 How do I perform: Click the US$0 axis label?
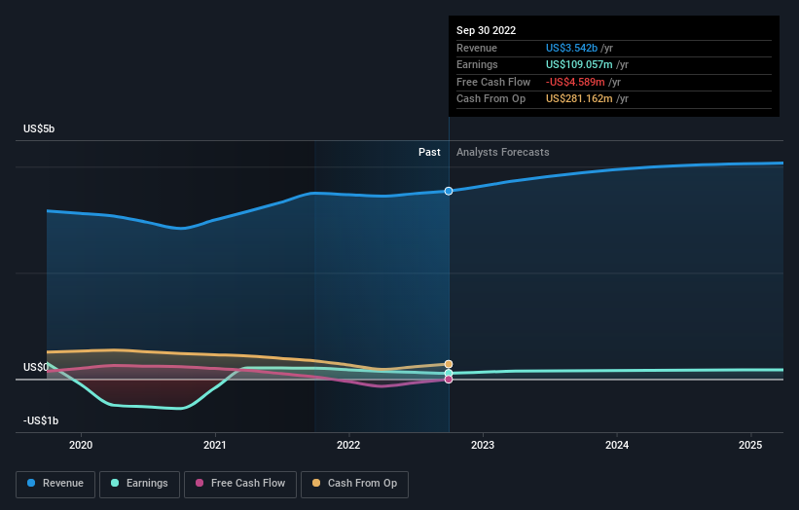pyautogui.click(x=36, y=367)
